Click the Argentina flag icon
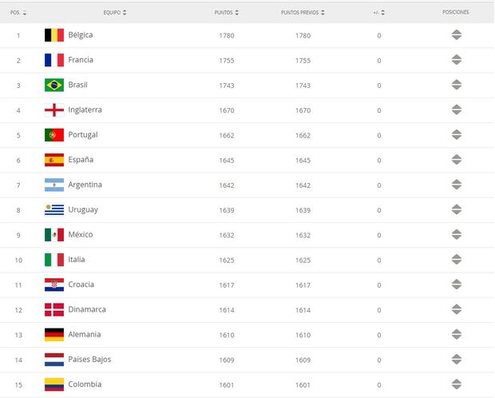The width and height of the screenshot is (495, 398). [x=54, y=185]
